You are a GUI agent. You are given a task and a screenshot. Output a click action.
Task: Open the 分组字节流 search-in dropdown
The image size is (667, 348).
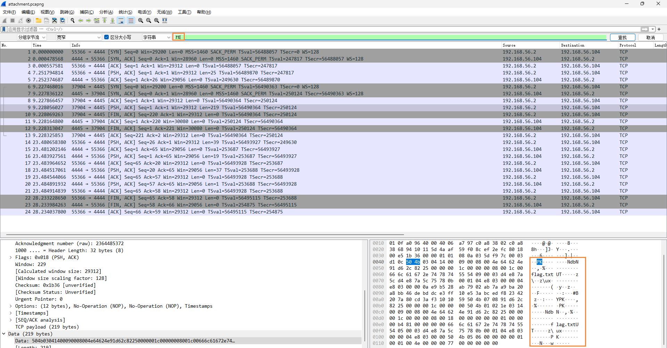(32, 37)
